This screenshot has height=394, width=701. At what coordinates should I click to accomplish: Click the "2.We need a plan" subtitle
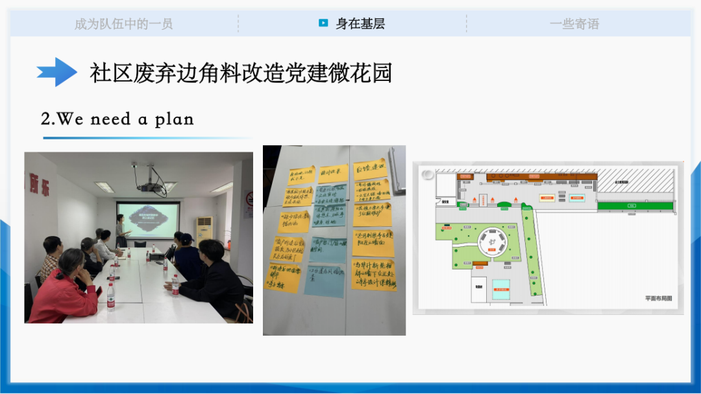117,119
